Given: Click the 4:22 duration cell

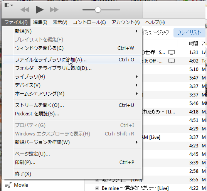Looking at the screenshot, I should click(194, 188).
